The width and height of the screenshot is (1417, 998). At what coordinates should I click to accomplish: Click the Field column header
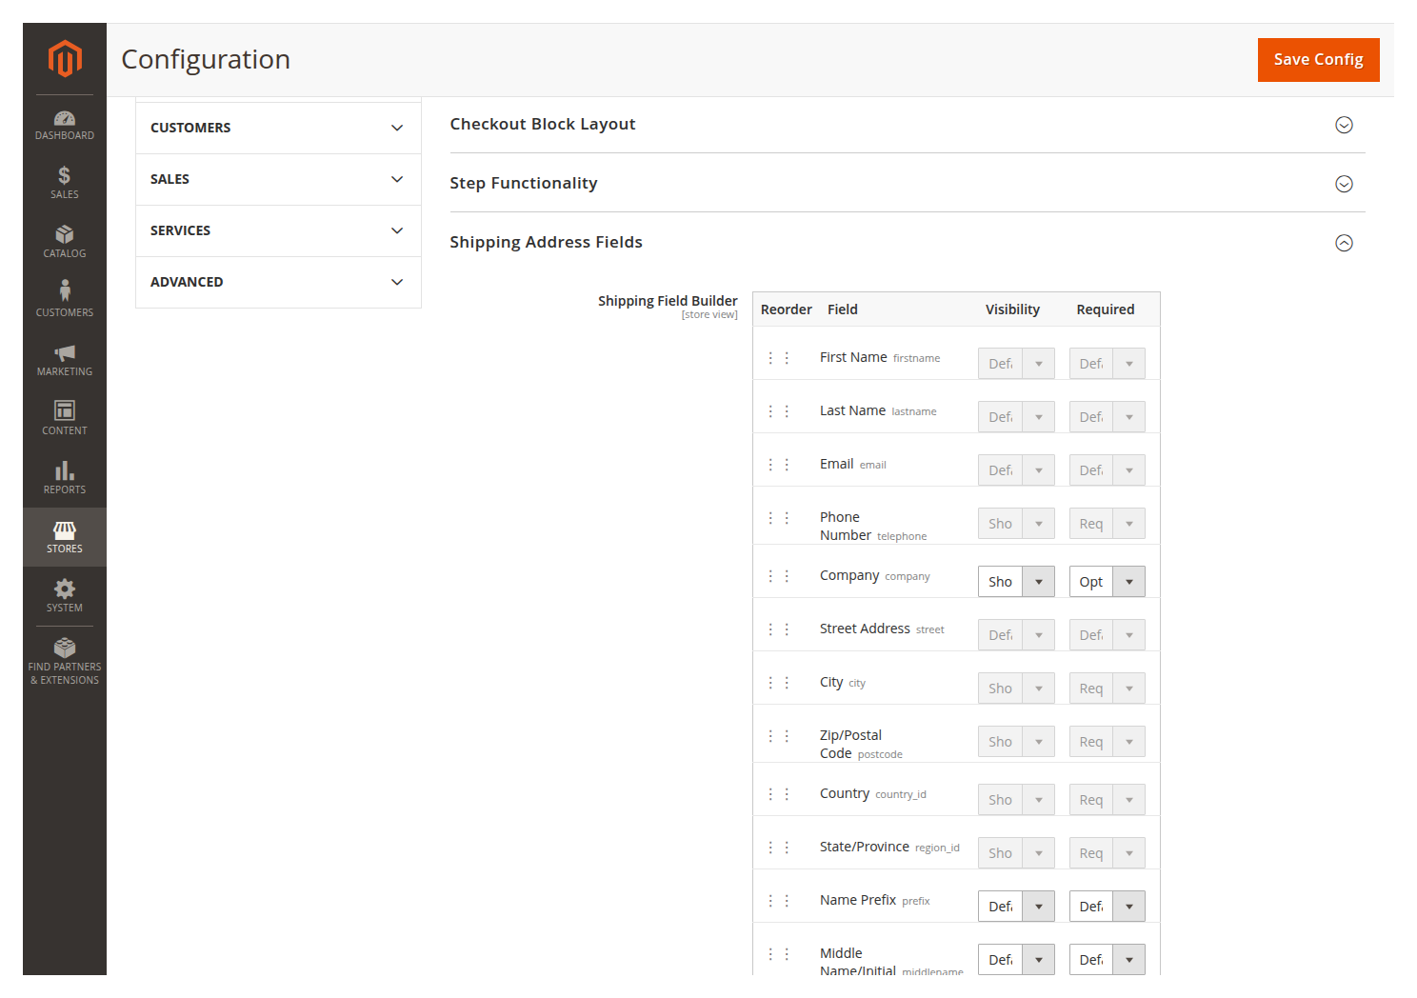pos(842,309)
